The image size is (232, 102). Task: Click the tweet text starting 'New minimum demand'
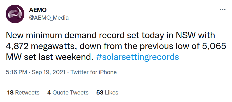[116, 46]
